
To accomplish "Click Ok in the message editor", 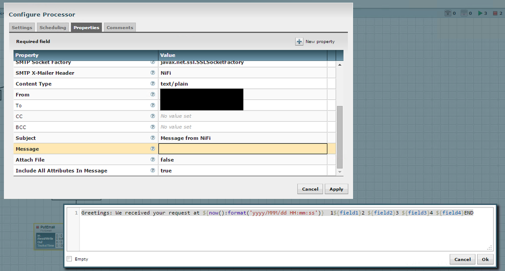I will 485,259.
